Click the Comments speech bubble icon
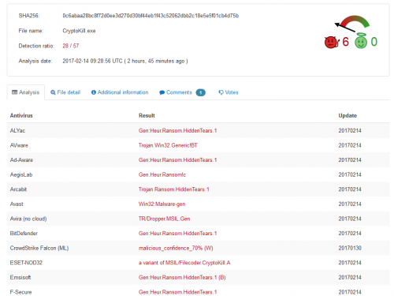 pyautogui.click(x=162, y=92)
